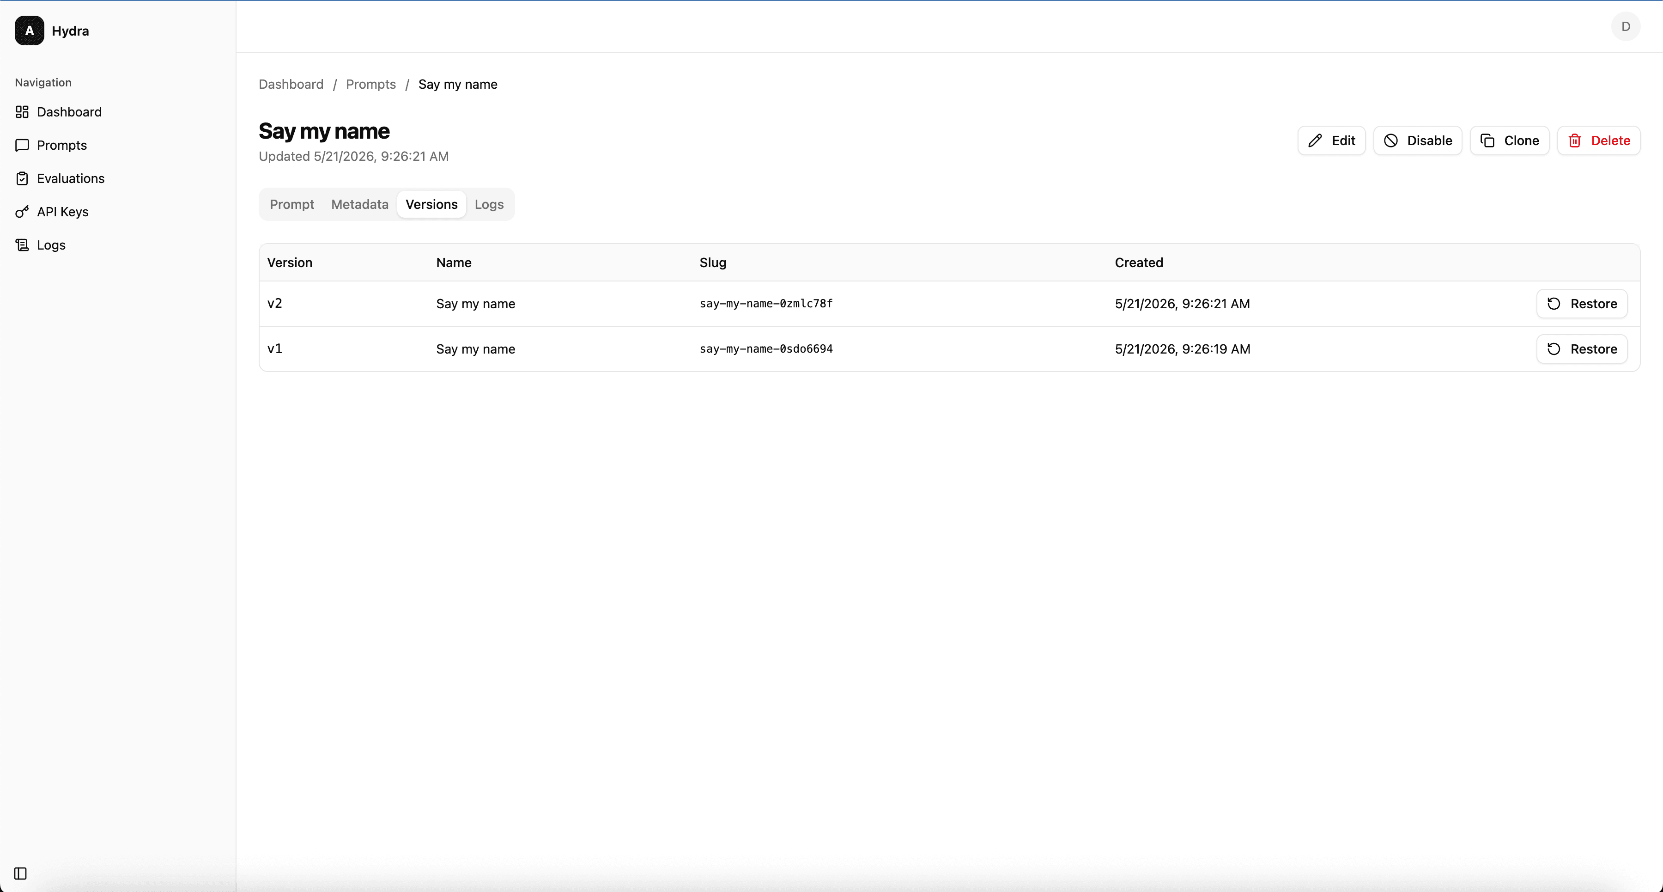Viewport: 1663px width, 892px height.
Task: Restore version v1
Action: (x=1582, y=349)
